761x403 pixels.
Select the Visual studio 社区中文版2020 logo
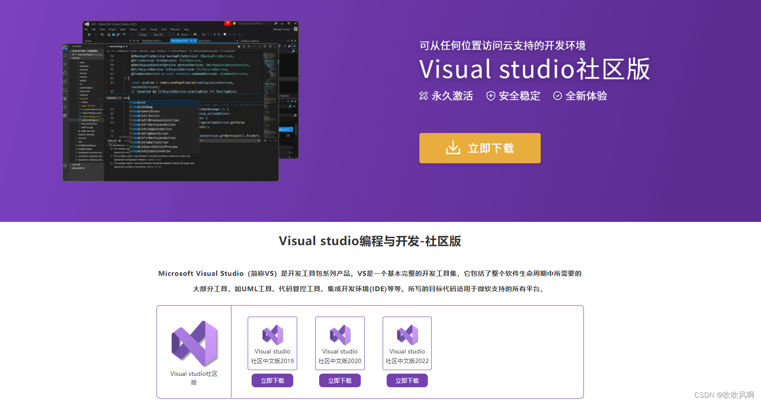[x=340, y=335]
